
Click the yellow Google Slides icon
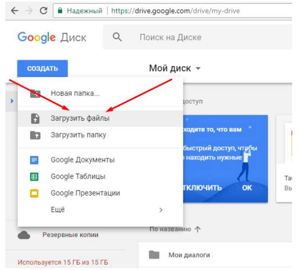click(34, 193)
